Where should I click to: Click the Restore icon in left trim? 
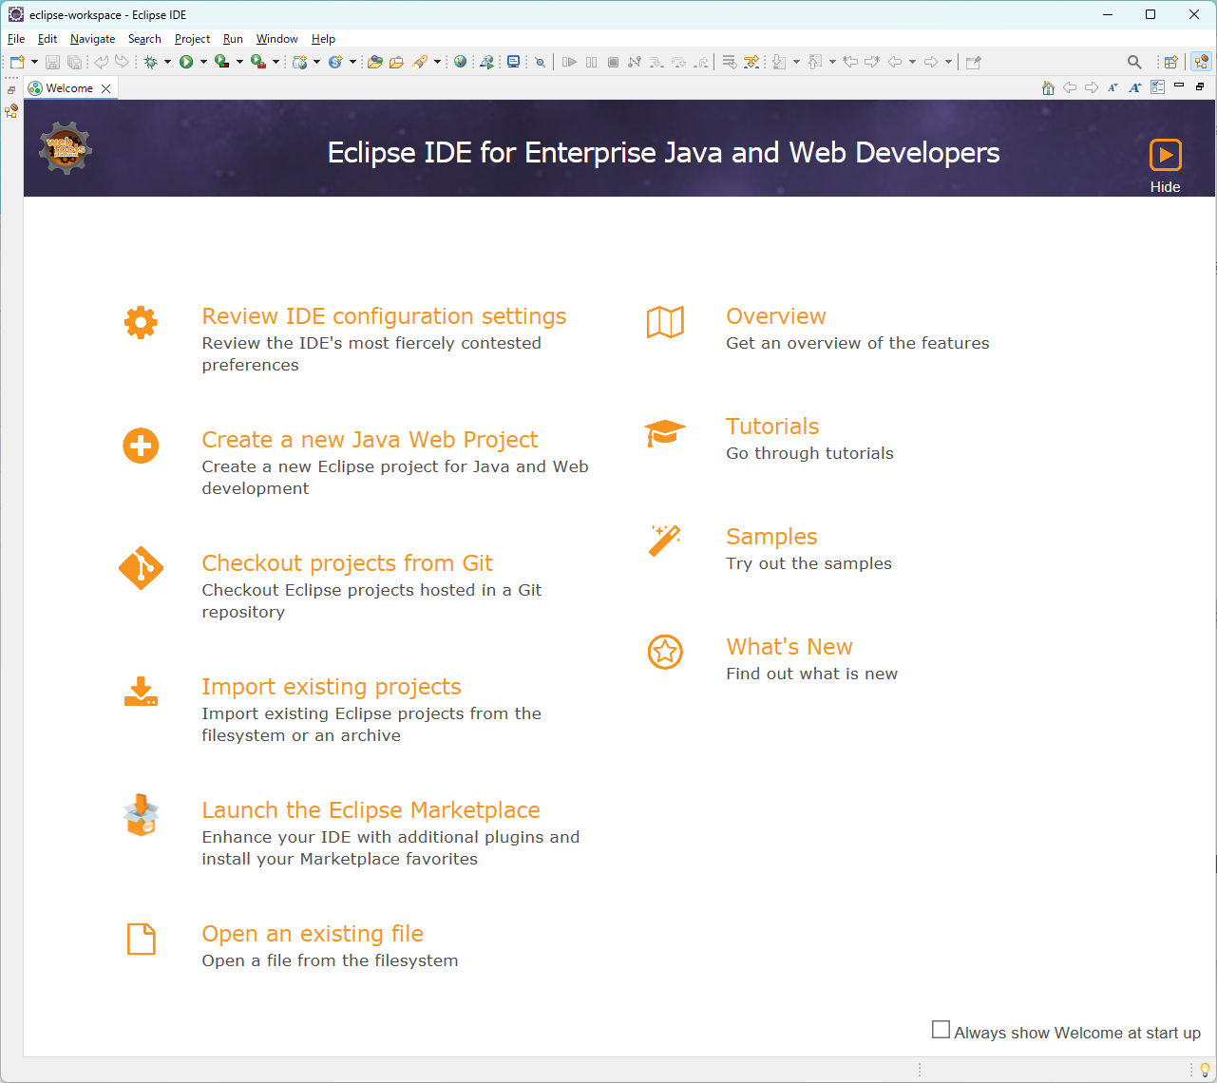click(x=11, y=90)
